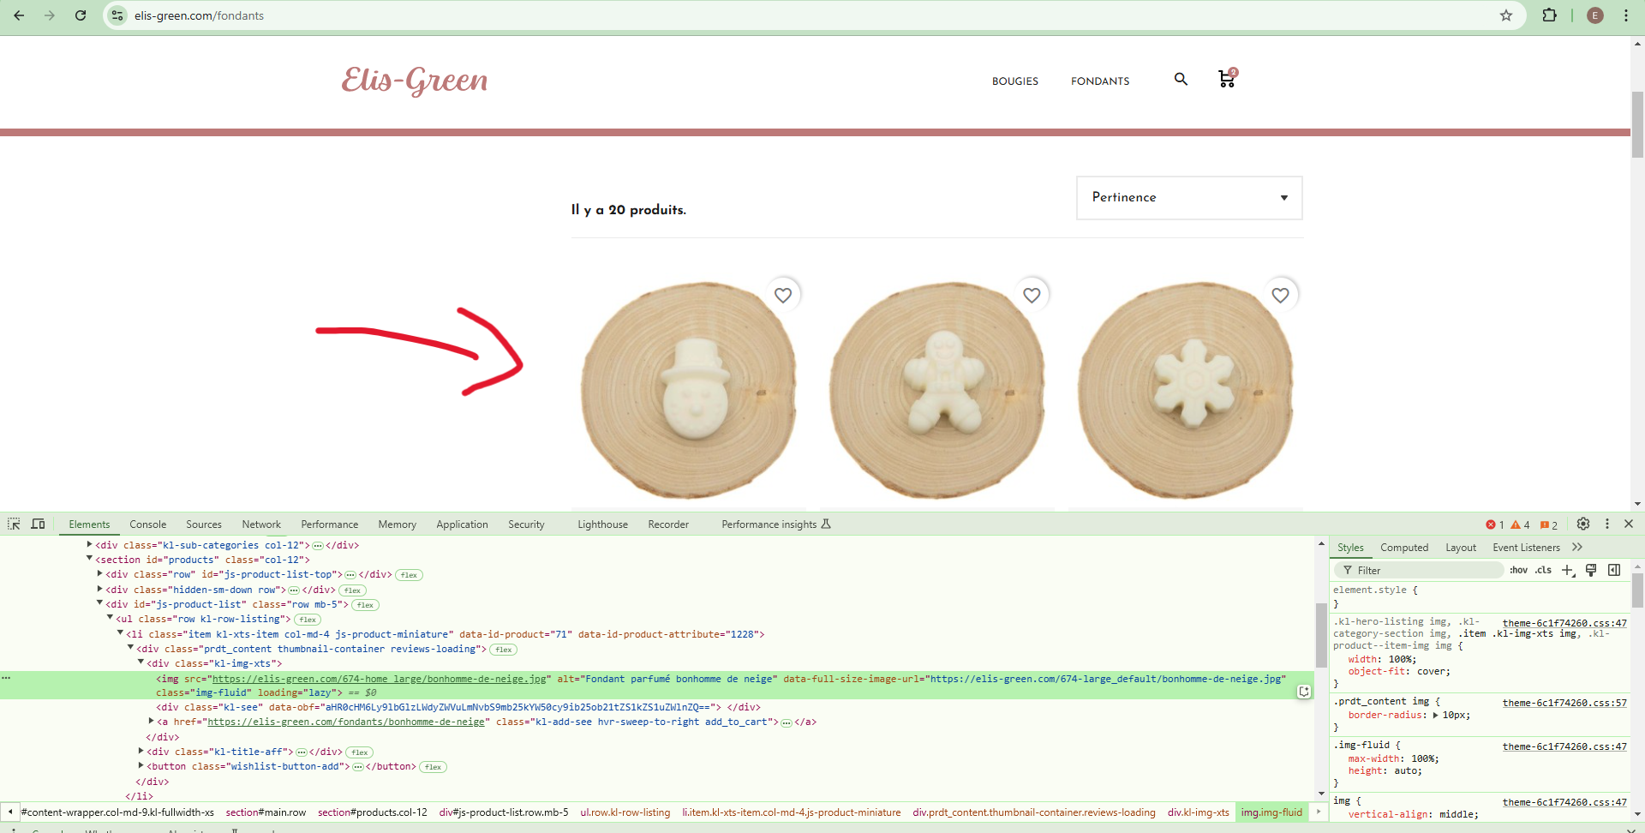Image resolution: width=1645 pixels, height=833 pixels.
Task: Add snowman fondant to wishlist heart
Action: [783, 295]
